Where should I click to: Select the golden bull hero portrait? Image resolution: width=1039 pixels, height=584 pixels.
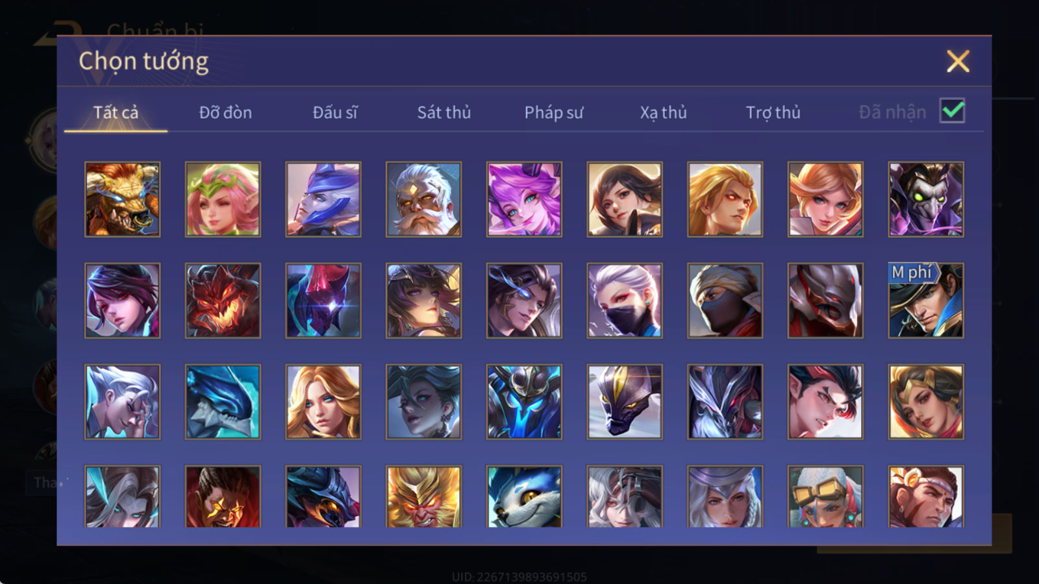122,199
